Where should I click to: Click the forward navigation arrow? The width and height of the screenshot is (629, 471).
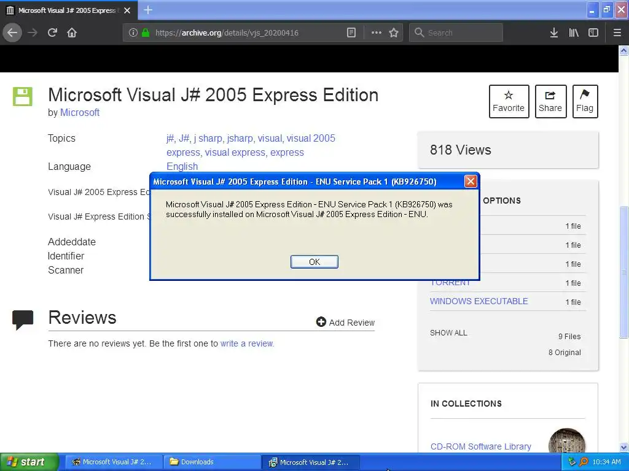33,33
